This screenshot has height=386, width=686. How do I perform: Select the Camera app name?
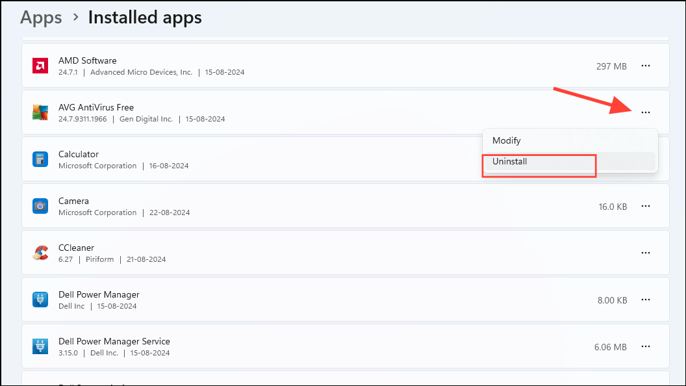click(x=73, y=201)
